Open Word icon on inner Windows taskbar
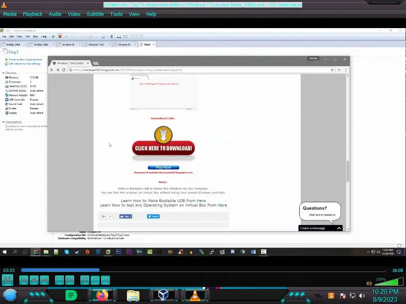This screenshot has height=304, width=406. pyautogui.click(x=253, y=252)
